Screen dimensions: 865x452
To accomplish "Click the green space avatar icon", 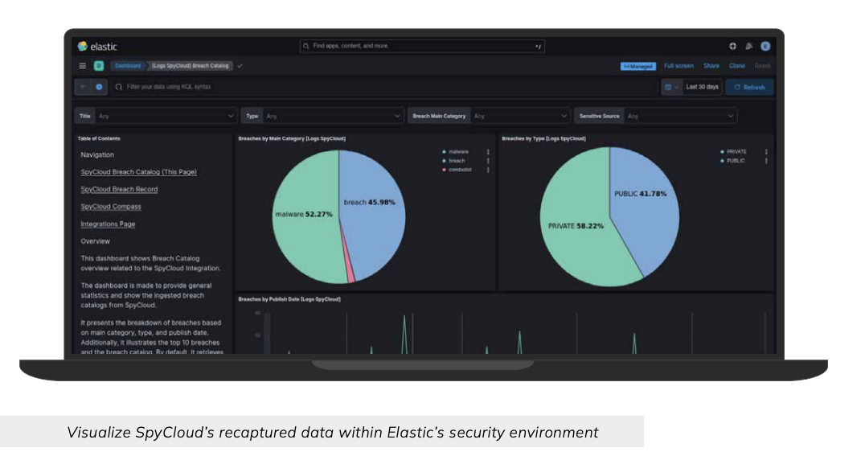I will (99, 66).
